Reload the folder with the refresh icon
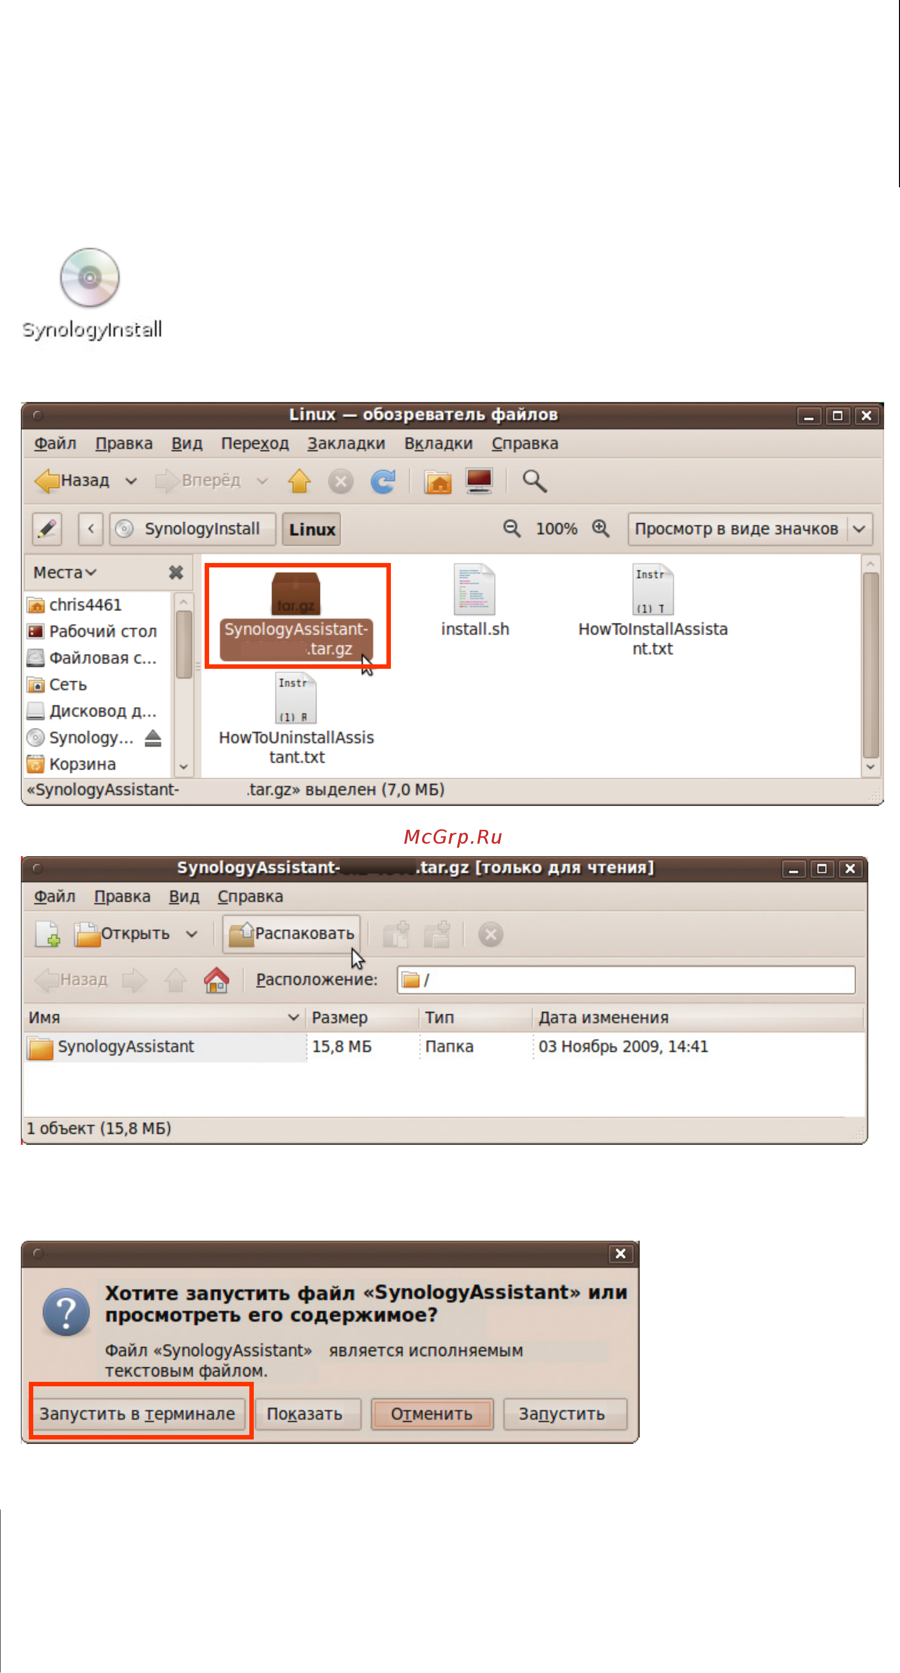 click(382, 481)
